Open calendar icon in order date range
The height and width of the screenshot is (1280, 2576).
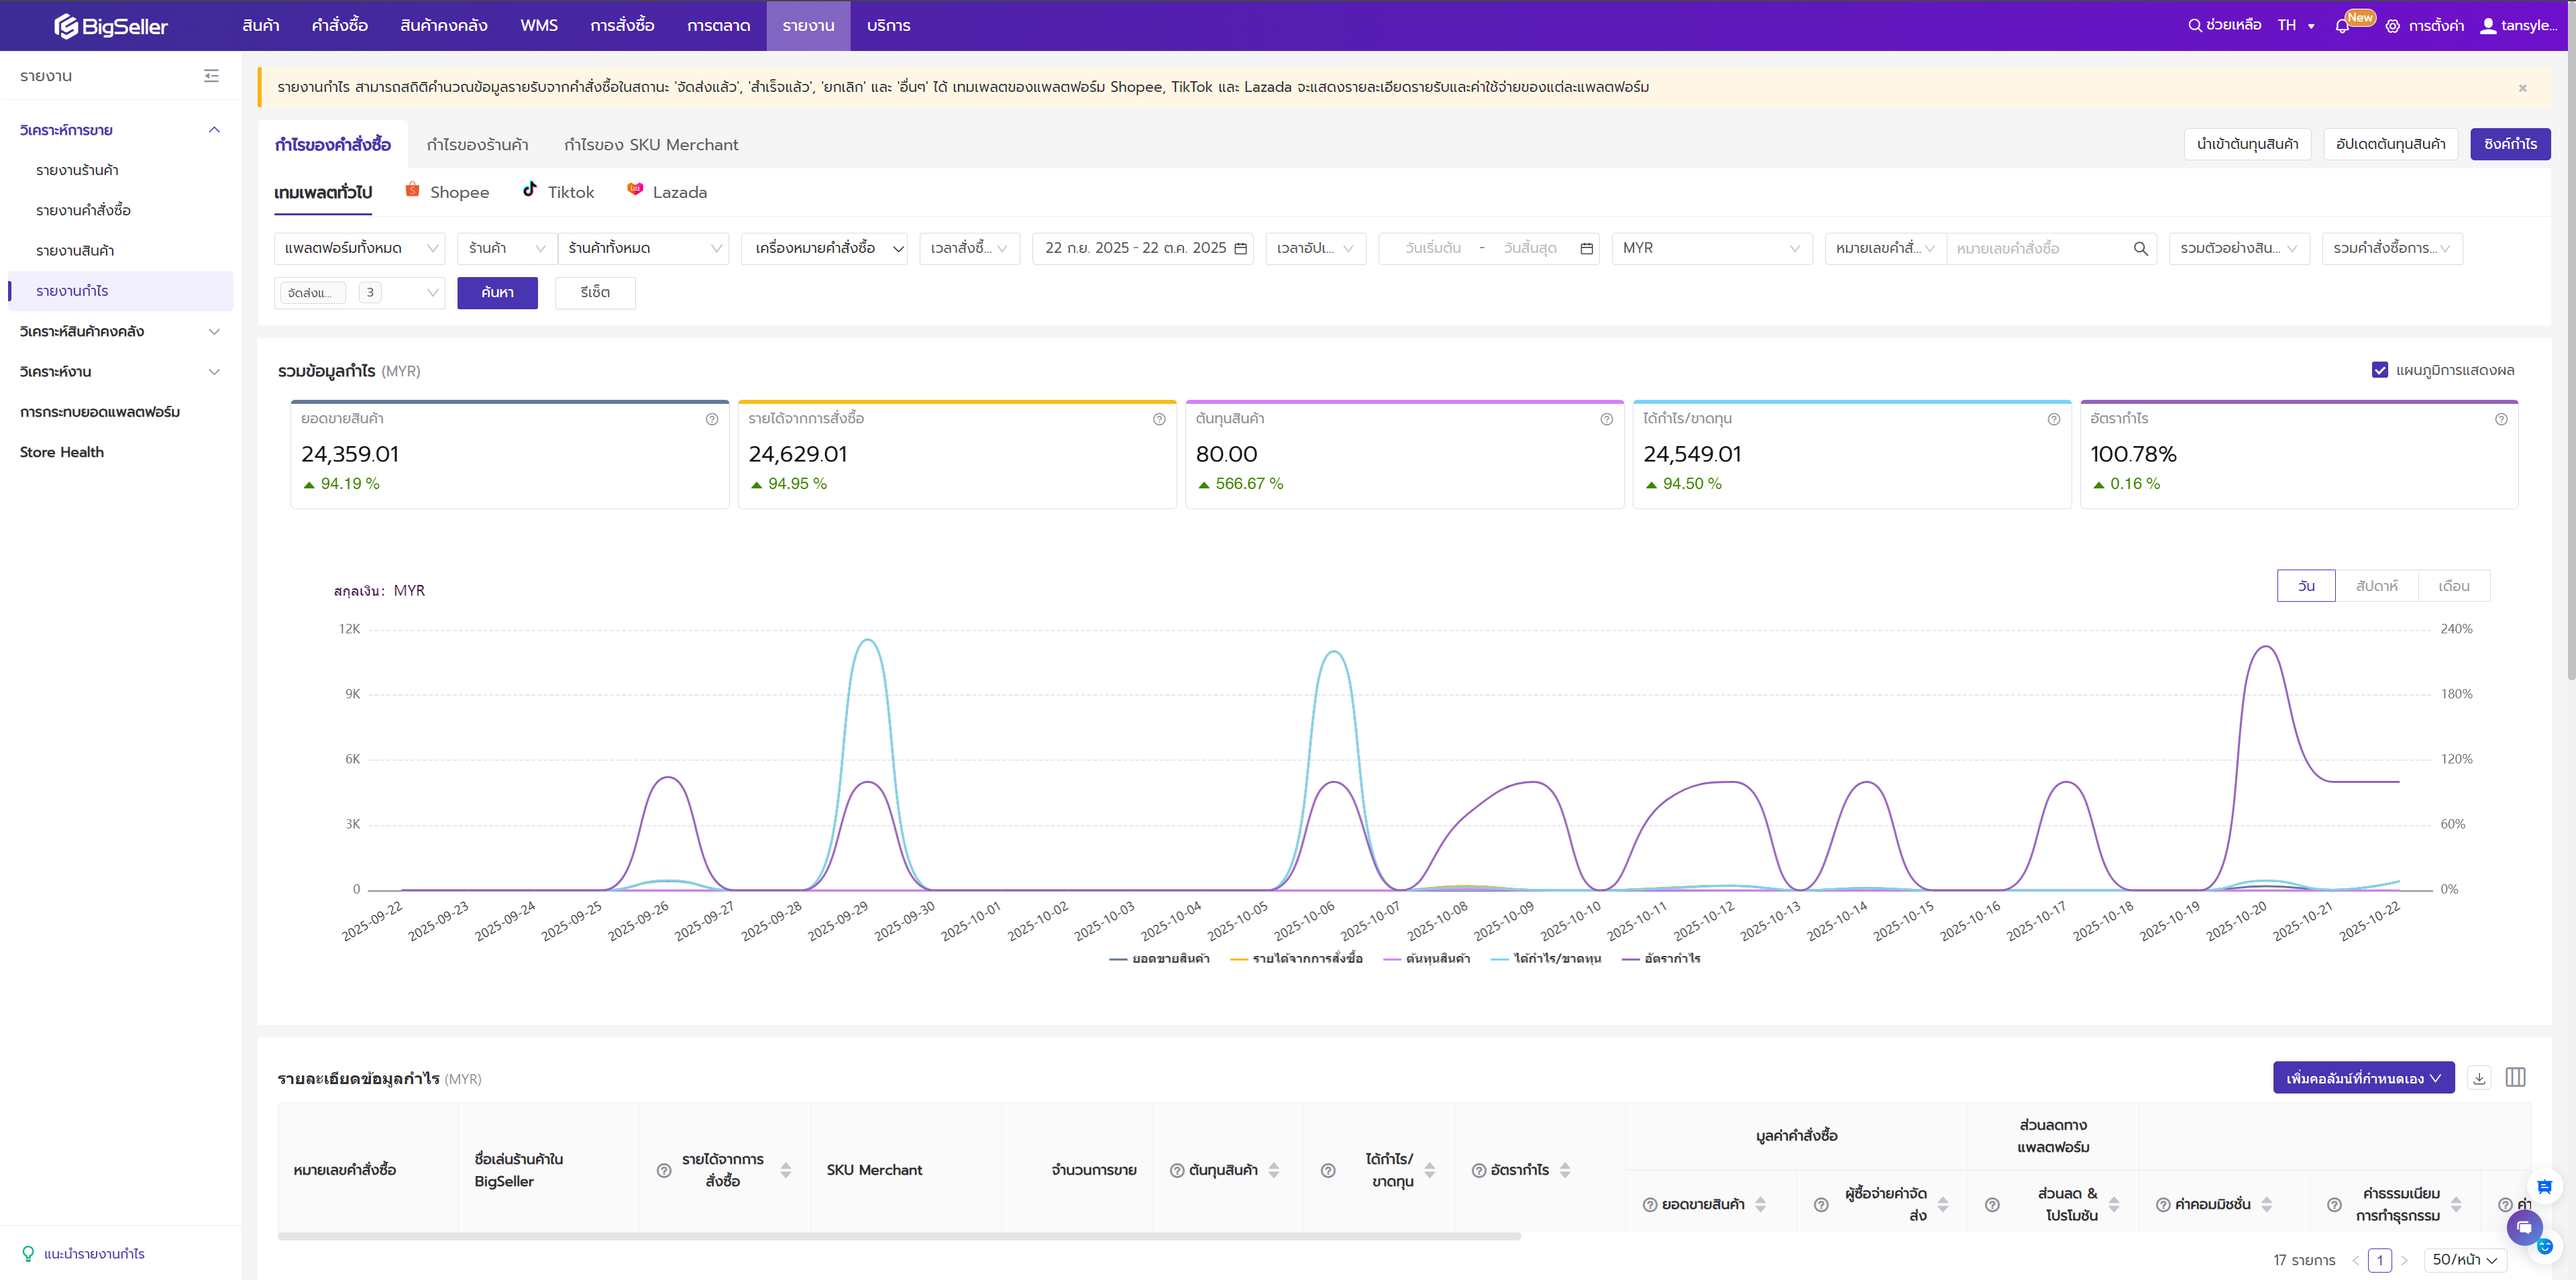tap(1241, 248)
